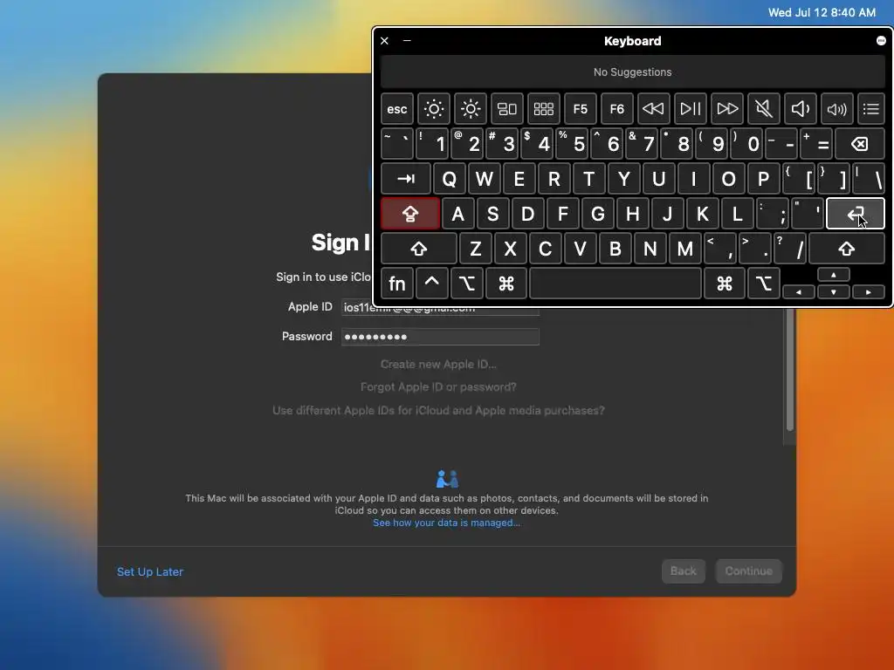The height and width of the screenshot is (670, 894).
Task: Click the 2 / @ key
Action: 467,144
